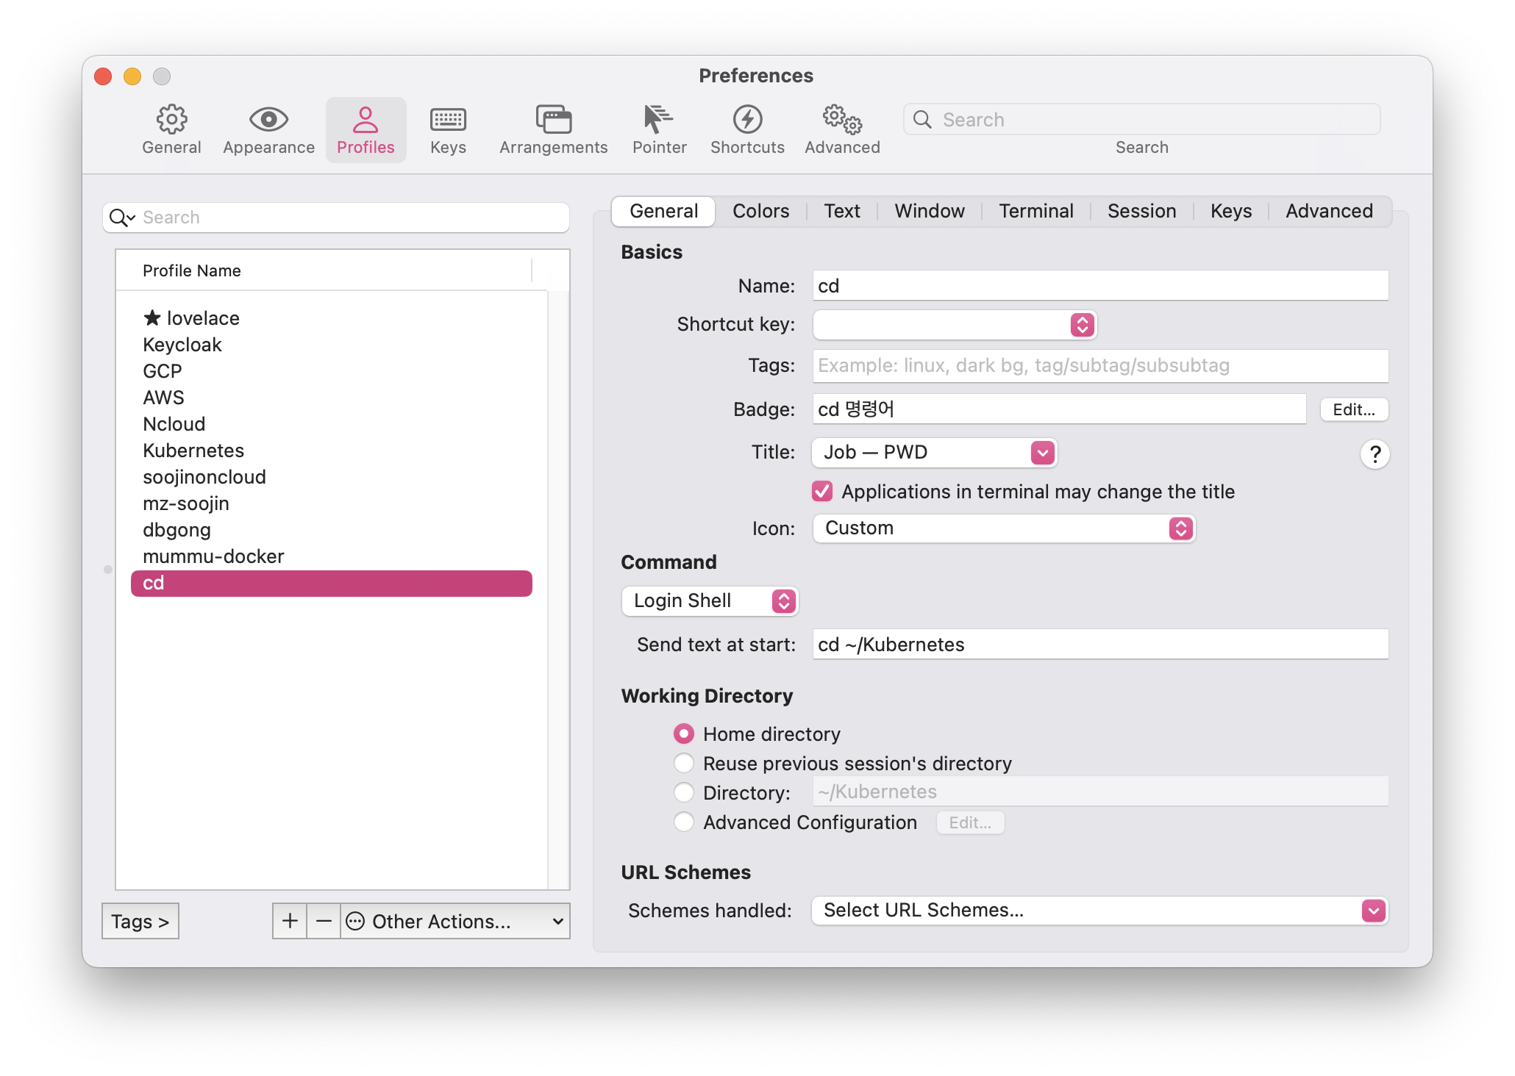1515x1076 pixels.
Task: Click the Badge Edit... button
Action: [1354, 409]
